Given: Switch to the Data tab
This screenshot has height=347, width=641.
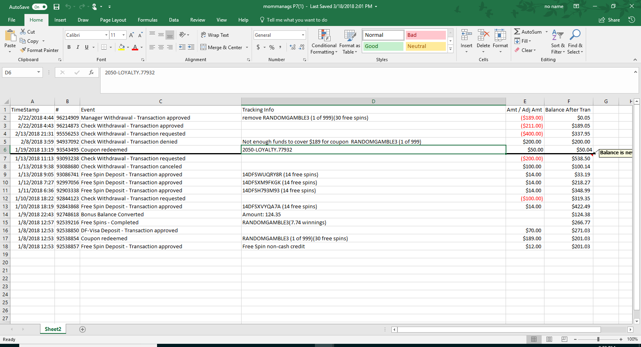Looking at the screenshot, I should [174, 20].
